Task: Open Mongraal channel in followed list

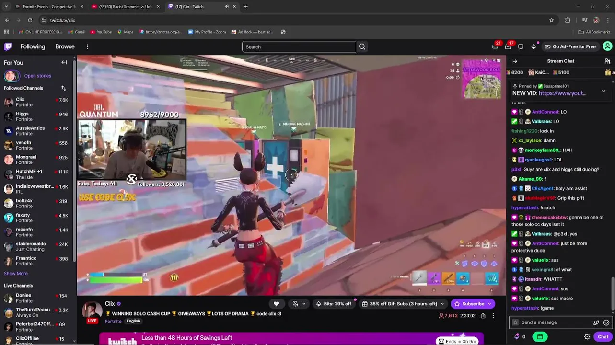Action: coord(37,160)
